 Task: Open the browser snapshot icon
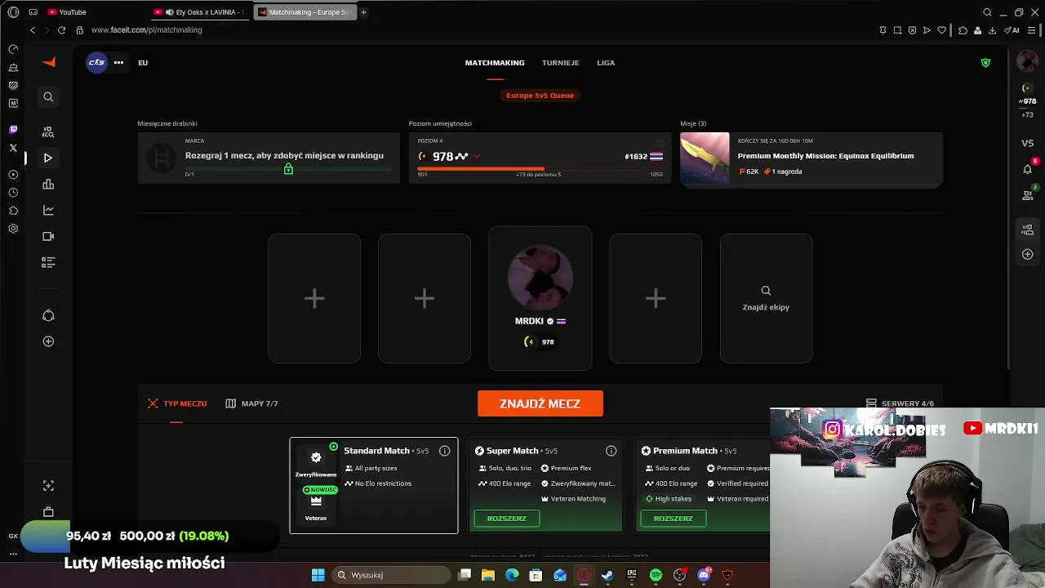897,30
